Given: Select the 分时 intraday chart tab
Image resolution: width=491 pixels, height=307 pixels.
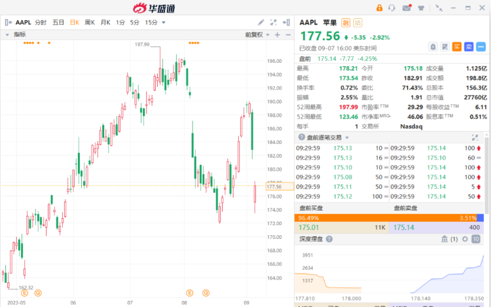Looking at the screenshot, I should click(41, 22).
